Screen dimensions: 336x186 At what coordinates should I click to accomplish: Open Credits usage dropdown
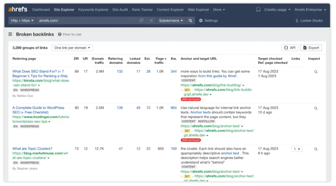(x=277, y=10)
